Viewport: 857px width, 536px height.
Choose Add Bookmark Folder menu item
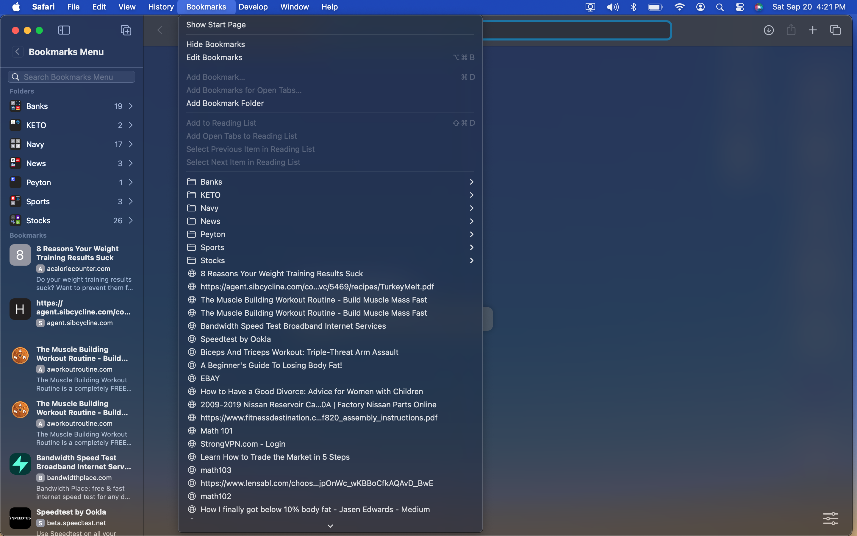click(x=225, y=103)
